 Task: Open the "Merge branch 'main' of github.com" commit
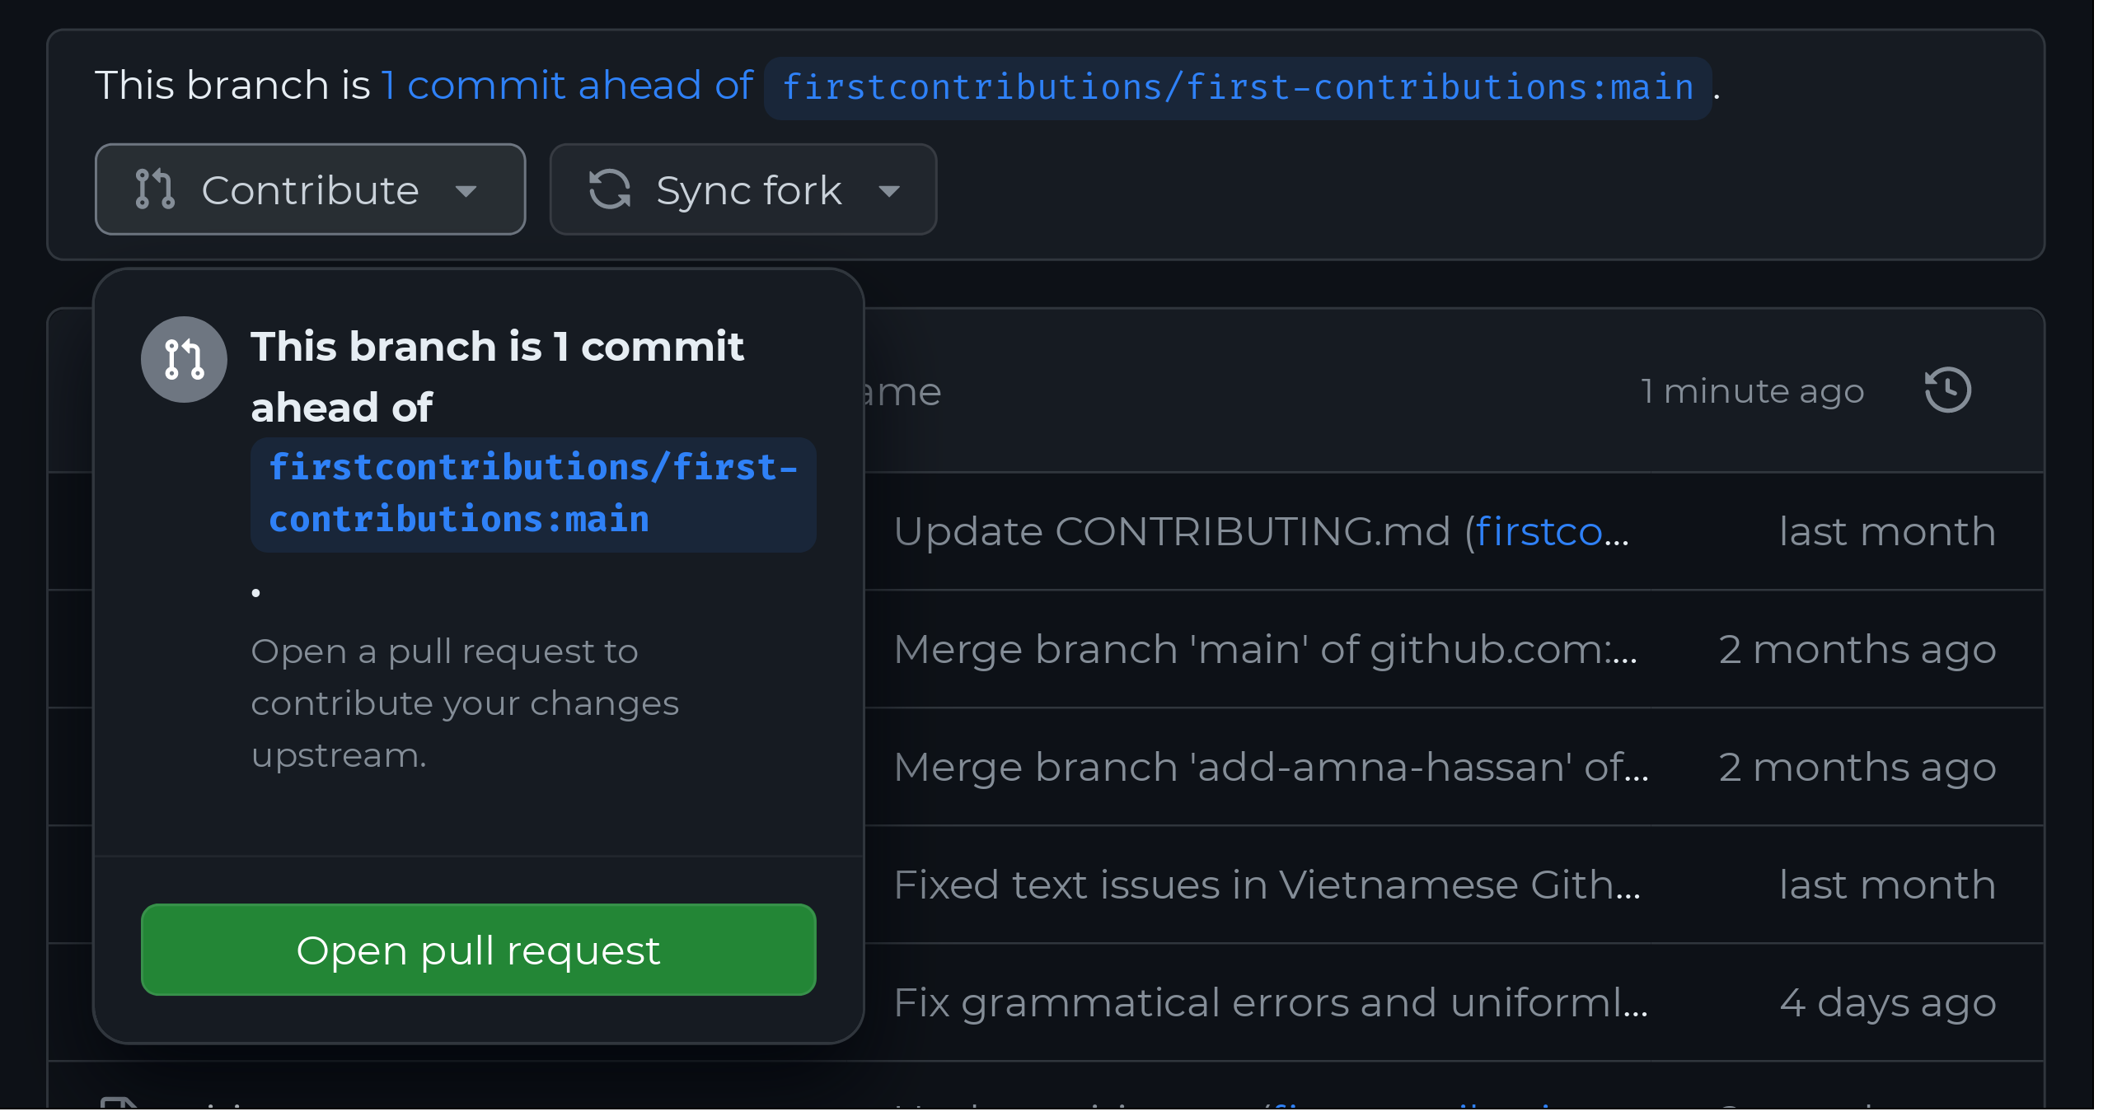pyautogui.click(x=1264, y=649)
